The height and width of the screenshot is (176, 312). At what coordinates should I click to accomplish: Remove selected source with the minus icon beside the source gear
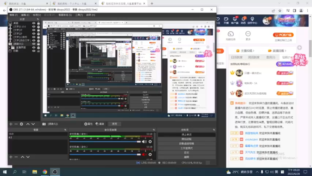pyautogui.click(x=16, y=124)
